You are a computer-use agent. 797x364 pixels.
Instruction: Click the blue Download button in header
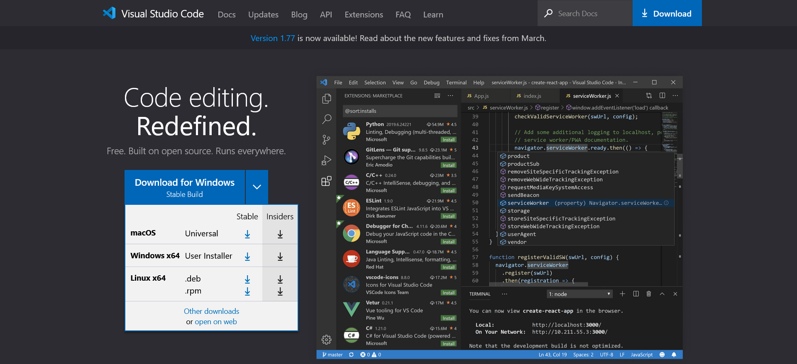[x=667, y=13]
